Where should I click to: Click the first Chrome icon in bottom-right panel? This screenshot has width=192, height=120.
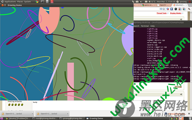coord(172,118)
